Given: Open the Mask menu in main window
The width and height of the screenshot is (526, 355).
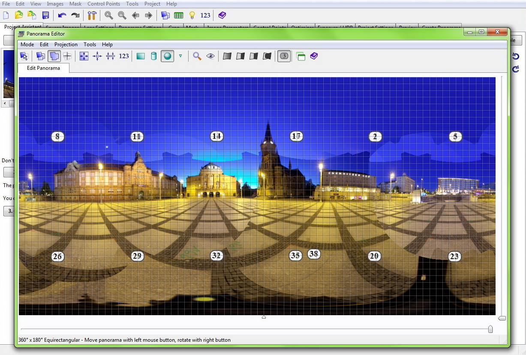Looking at the screenshot, I should (75, 4).
